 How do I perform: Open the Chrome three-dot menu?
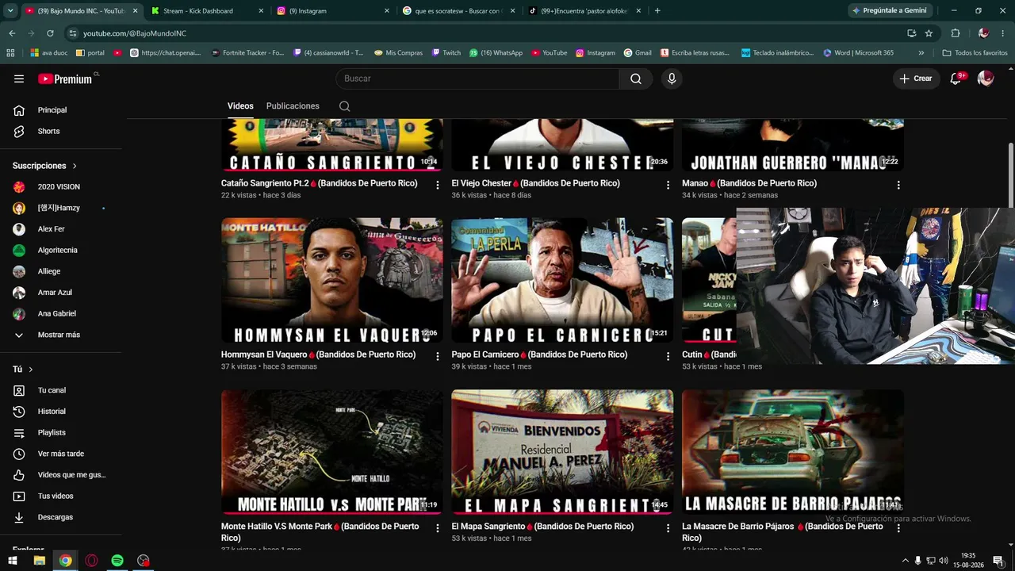click(1003, 33)
